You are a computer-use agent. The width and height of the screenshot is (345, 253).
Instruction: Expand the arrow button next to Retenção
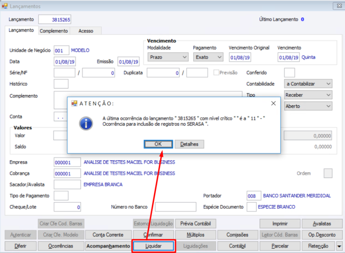[339, 246]
